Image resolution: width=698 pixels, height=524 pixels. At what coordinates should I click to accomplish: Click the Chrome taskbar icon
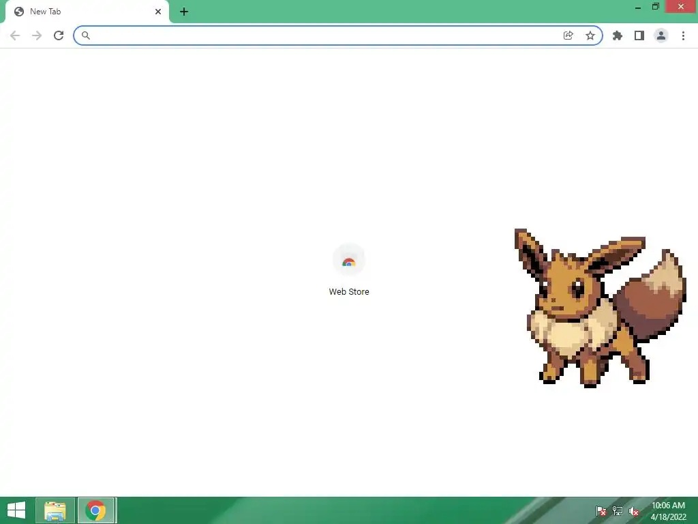97,510
